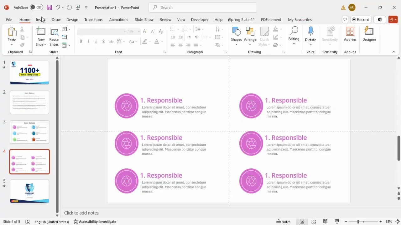Select slide 2 thumbnail
The height and width of the screenshot is (225, 401).
click(29, 102)
